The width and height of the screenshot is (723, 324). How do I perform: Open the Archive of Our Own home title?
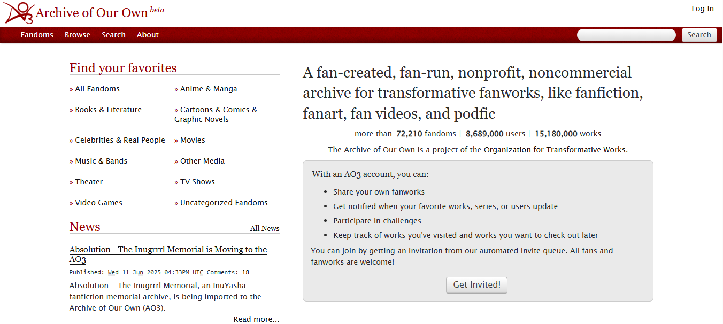(x=91, y=13)
